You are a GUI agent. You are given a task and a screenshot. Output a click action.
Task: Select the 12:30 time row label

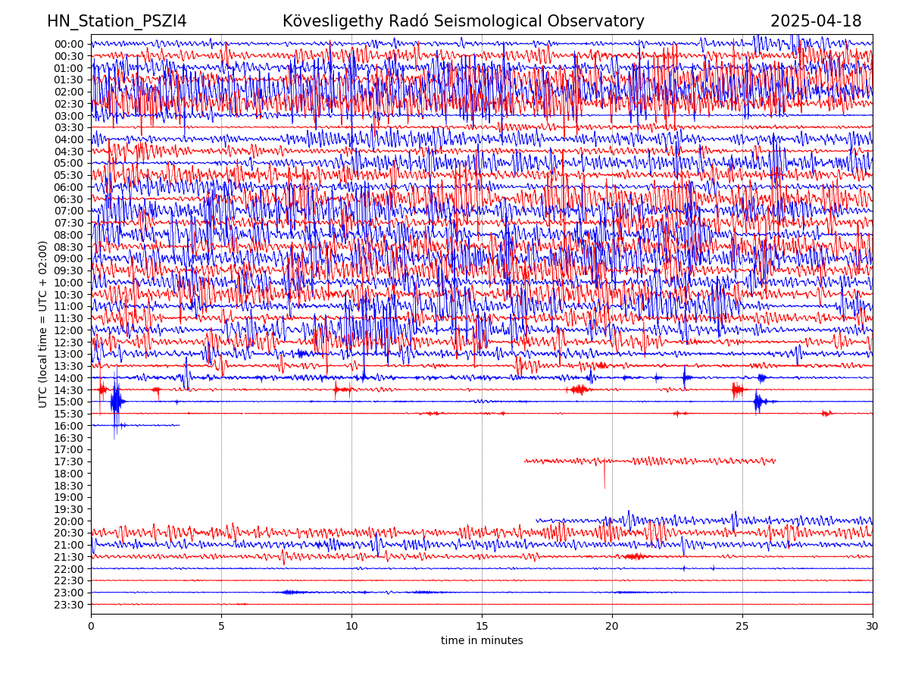click(x=68, y=343)
